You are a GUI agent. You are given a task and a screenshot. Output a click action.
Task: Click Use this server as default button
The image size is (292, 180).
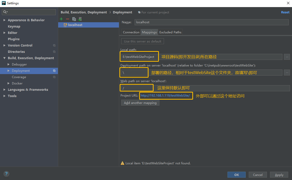click(x=143, y=41)
